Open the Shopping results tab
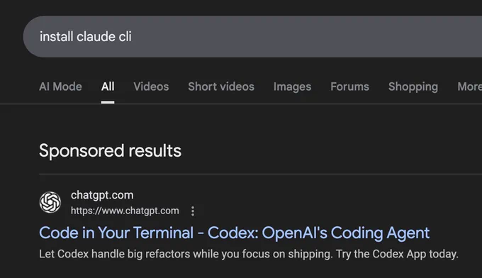The image size is (482, 278). [x=413, y=87]
